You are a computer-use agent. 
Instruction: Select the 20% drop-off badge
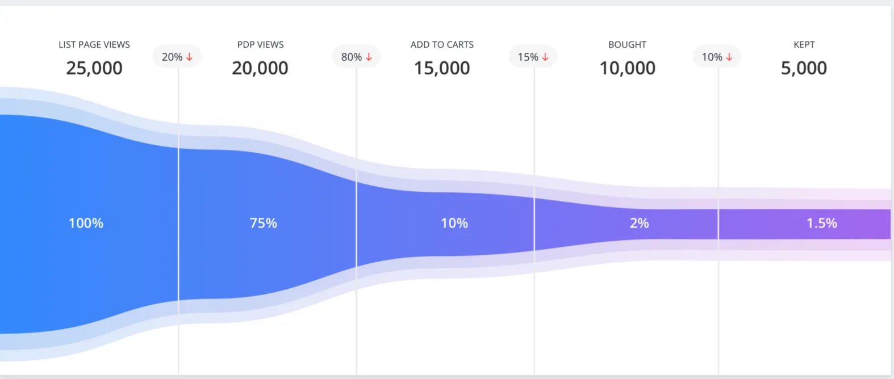pyautogui.click(x=177, y=57)
